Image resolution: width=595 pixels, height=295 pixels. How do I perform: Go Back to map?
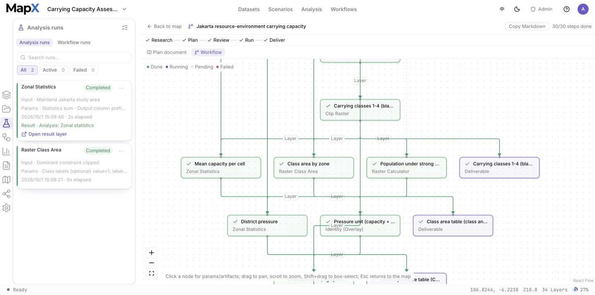pos(164,26)
